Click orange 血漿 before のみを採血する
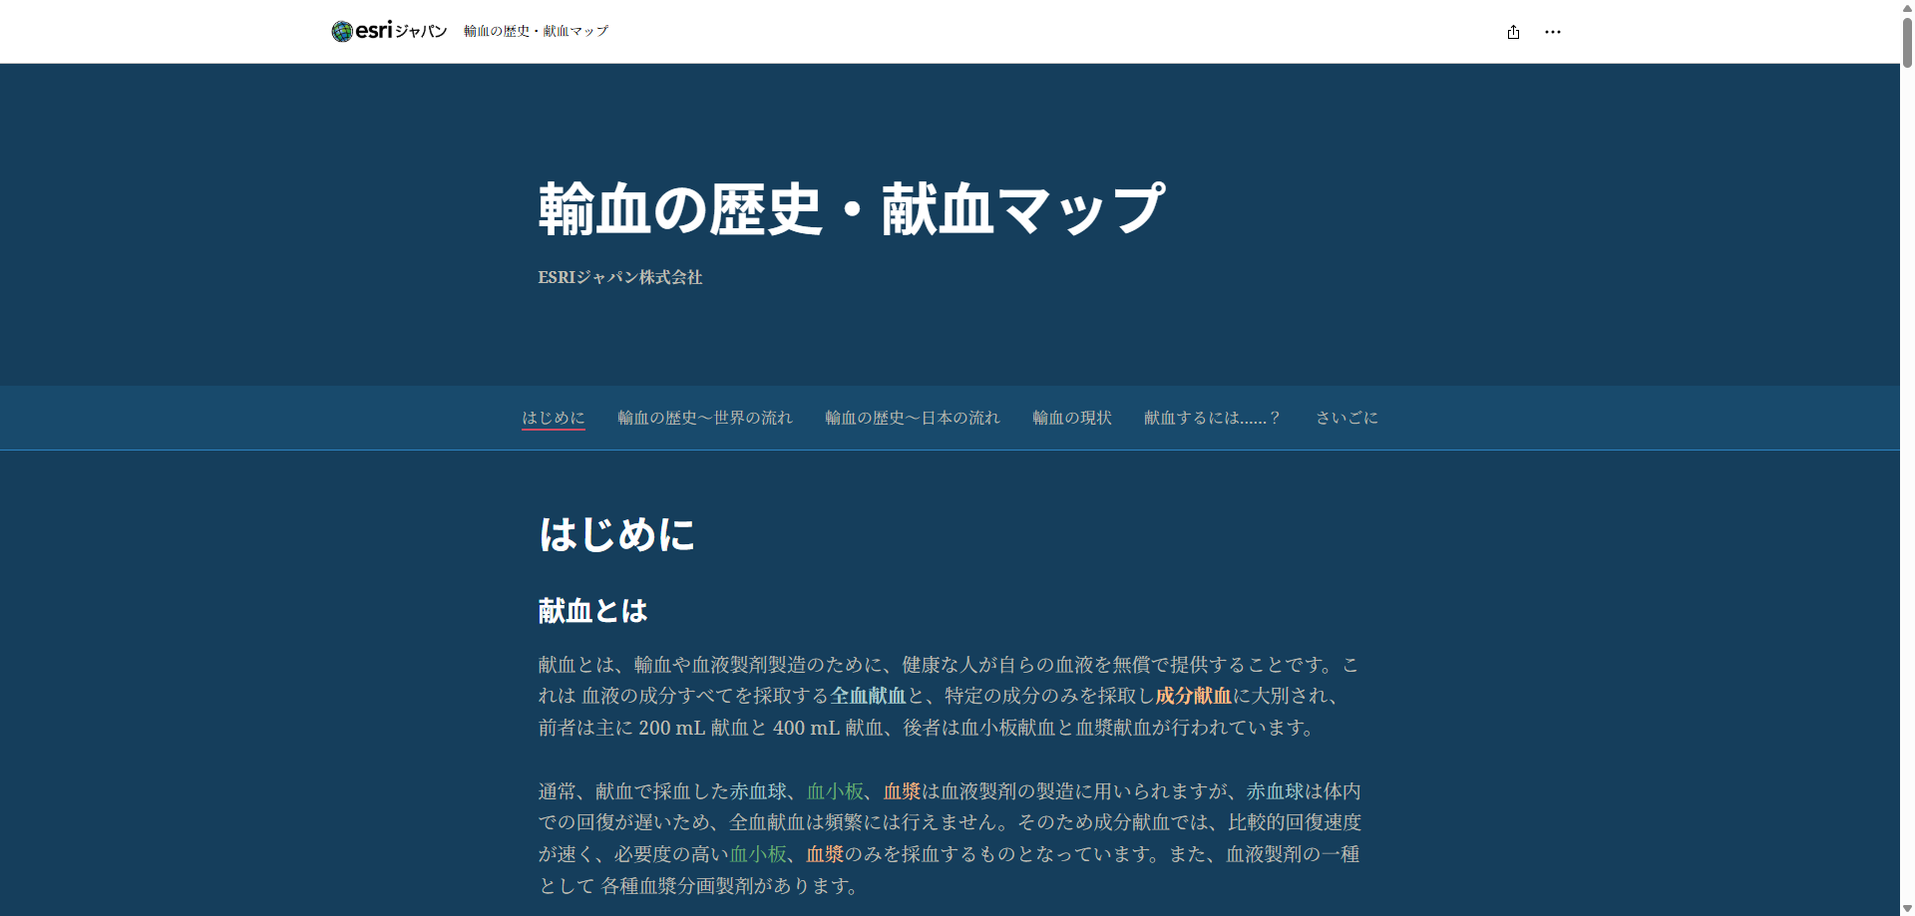Screen dimensions: 1915x916 point(825,854)
